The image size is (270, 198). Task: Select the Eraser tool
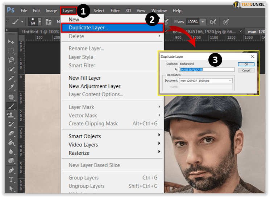click(11, 133)
